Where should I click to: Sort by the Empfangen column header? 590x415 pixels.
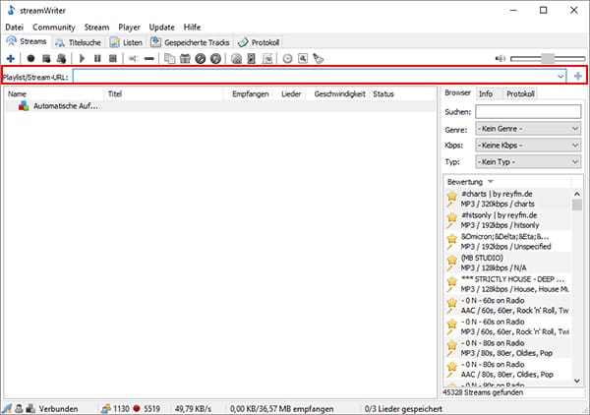pos(250,93)
